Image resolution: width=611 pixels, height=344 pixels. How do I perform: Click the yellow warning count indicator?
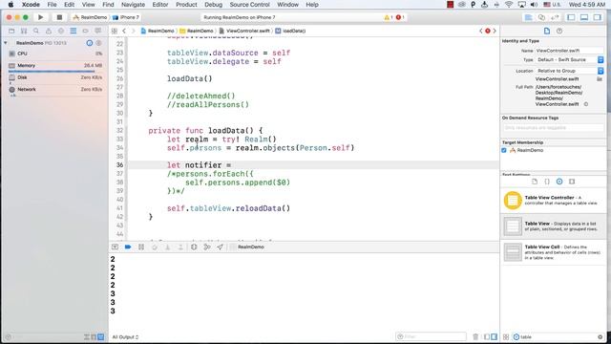[389, 17]
